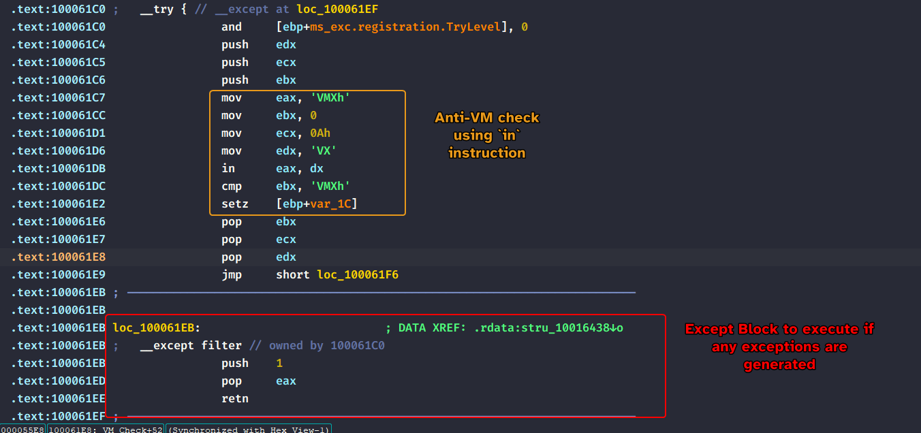Image resolution: width=921 pixels, height=433 pixels.
Task: Click 'Synchronized with Hex View-1' status text
Action: click(x=249, y=430)
